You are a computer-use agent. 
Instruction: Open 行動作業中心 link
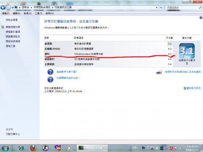click(13, 134)
